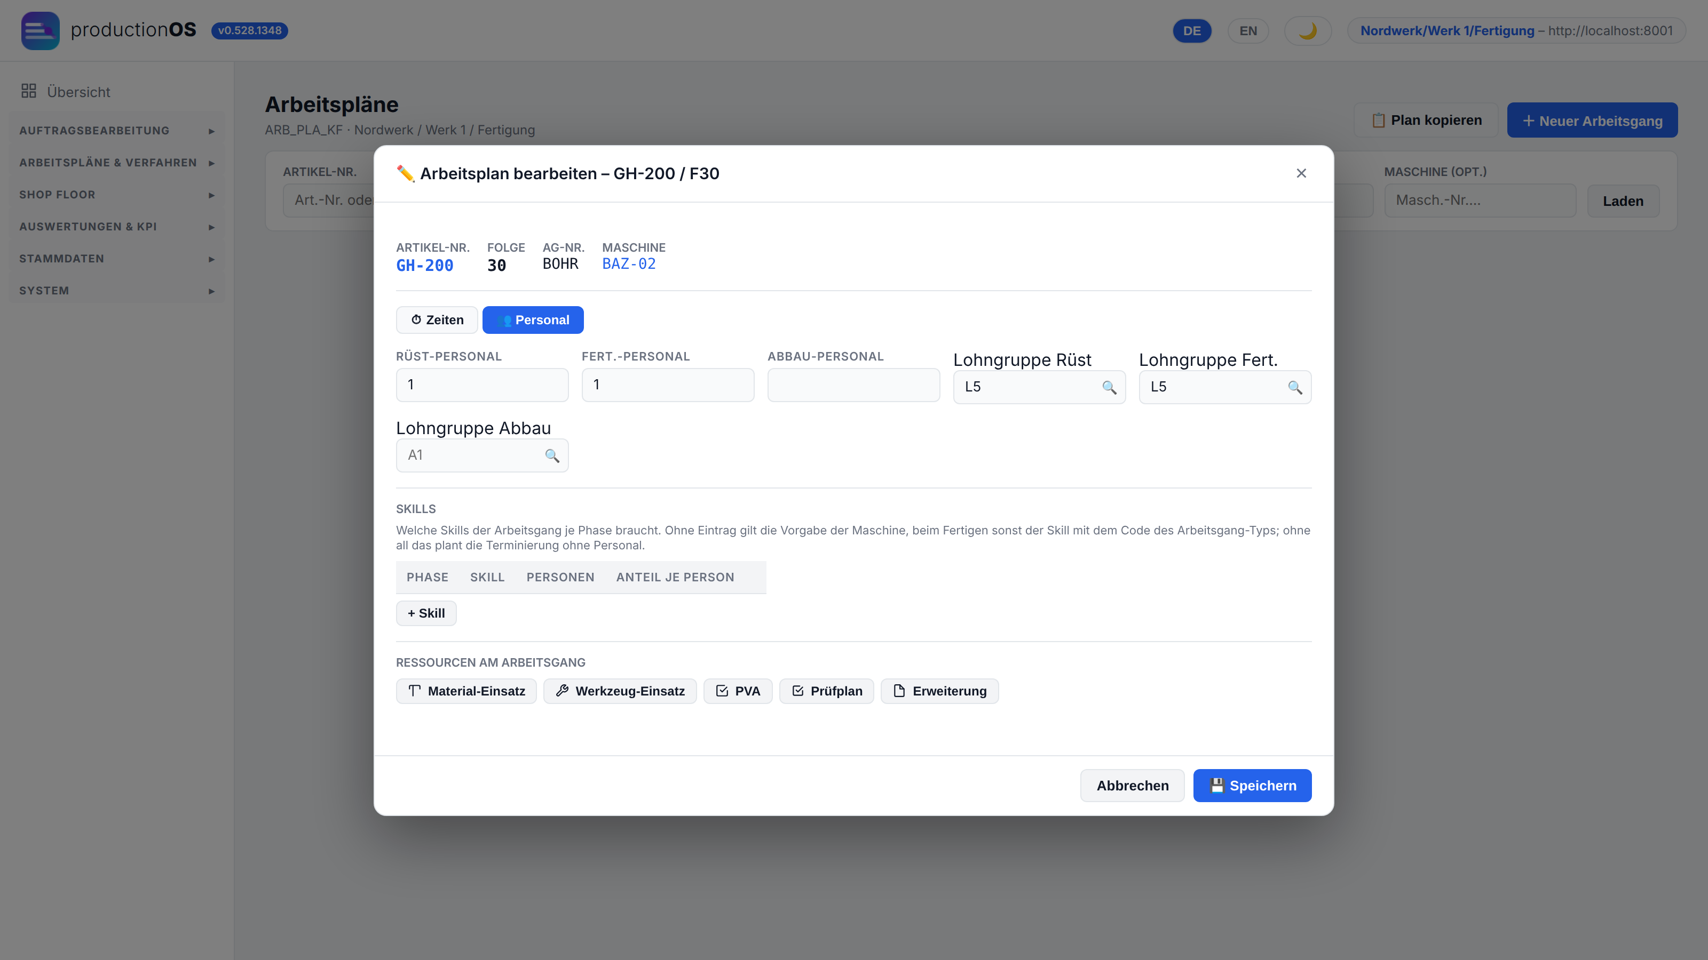This screenshot has width=1708, height=960.
Task: Open Lohngruppe Abbau search lookup
Action: (x=552, y=455)
